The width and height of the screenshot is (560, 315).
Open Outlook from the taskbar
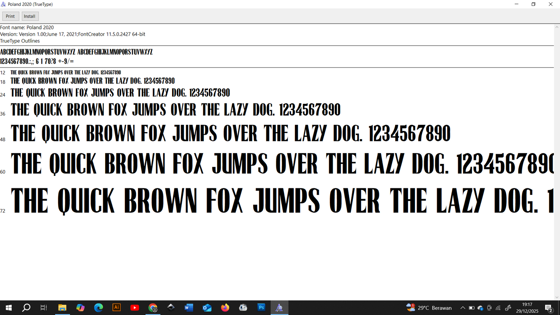pos(207,308)
